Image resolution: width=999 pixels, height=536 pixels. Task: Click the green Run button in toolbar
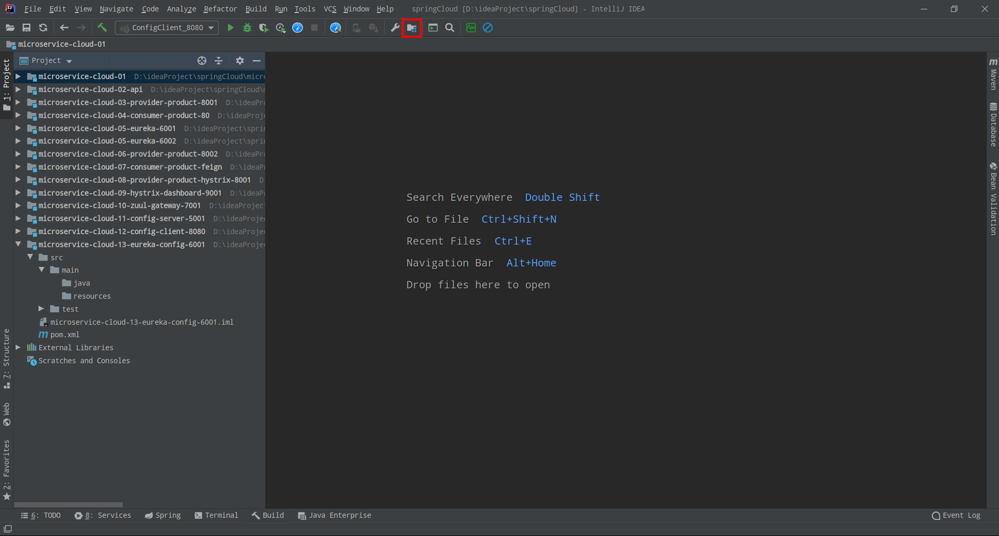click(230, 28)
